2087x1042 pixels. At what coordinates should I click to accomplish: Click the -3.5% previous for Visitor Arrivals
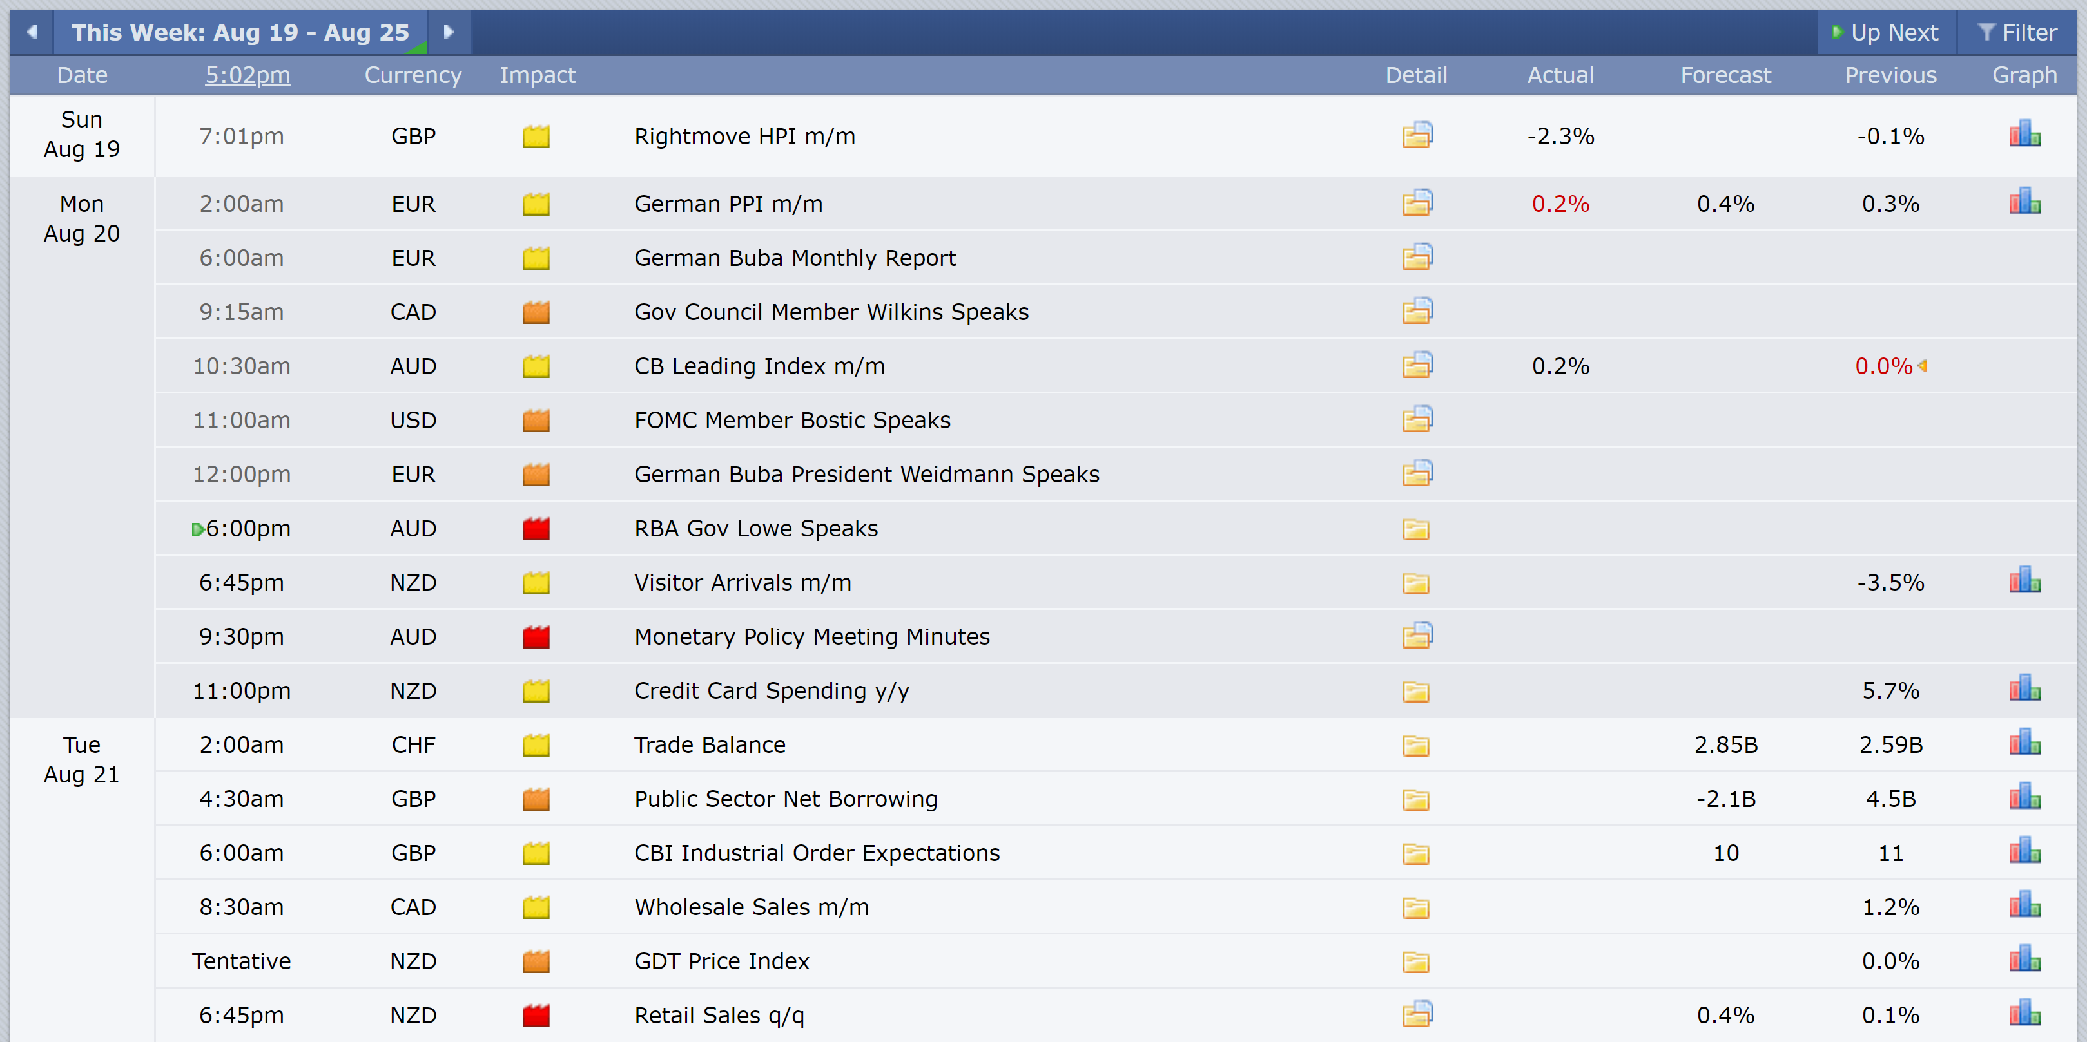coord(1890,583)
